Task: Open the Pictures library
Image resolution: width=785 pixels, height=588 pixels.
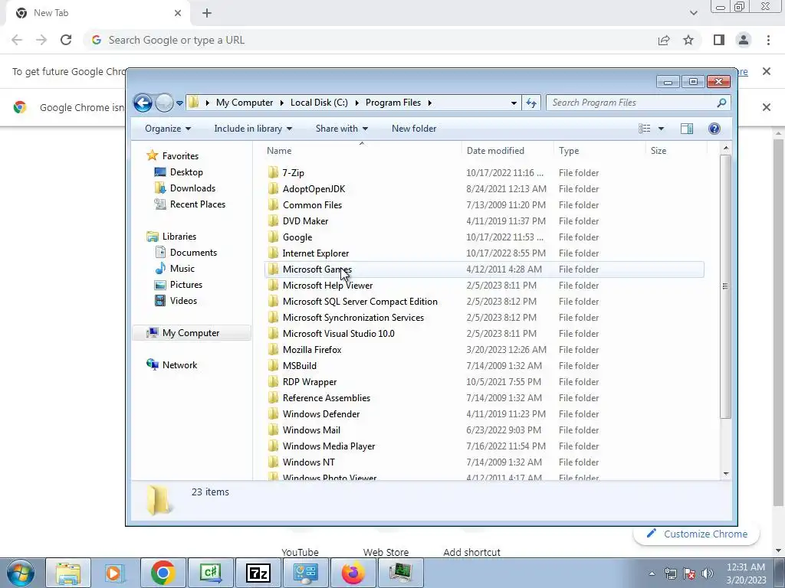Action: point(186,285)
